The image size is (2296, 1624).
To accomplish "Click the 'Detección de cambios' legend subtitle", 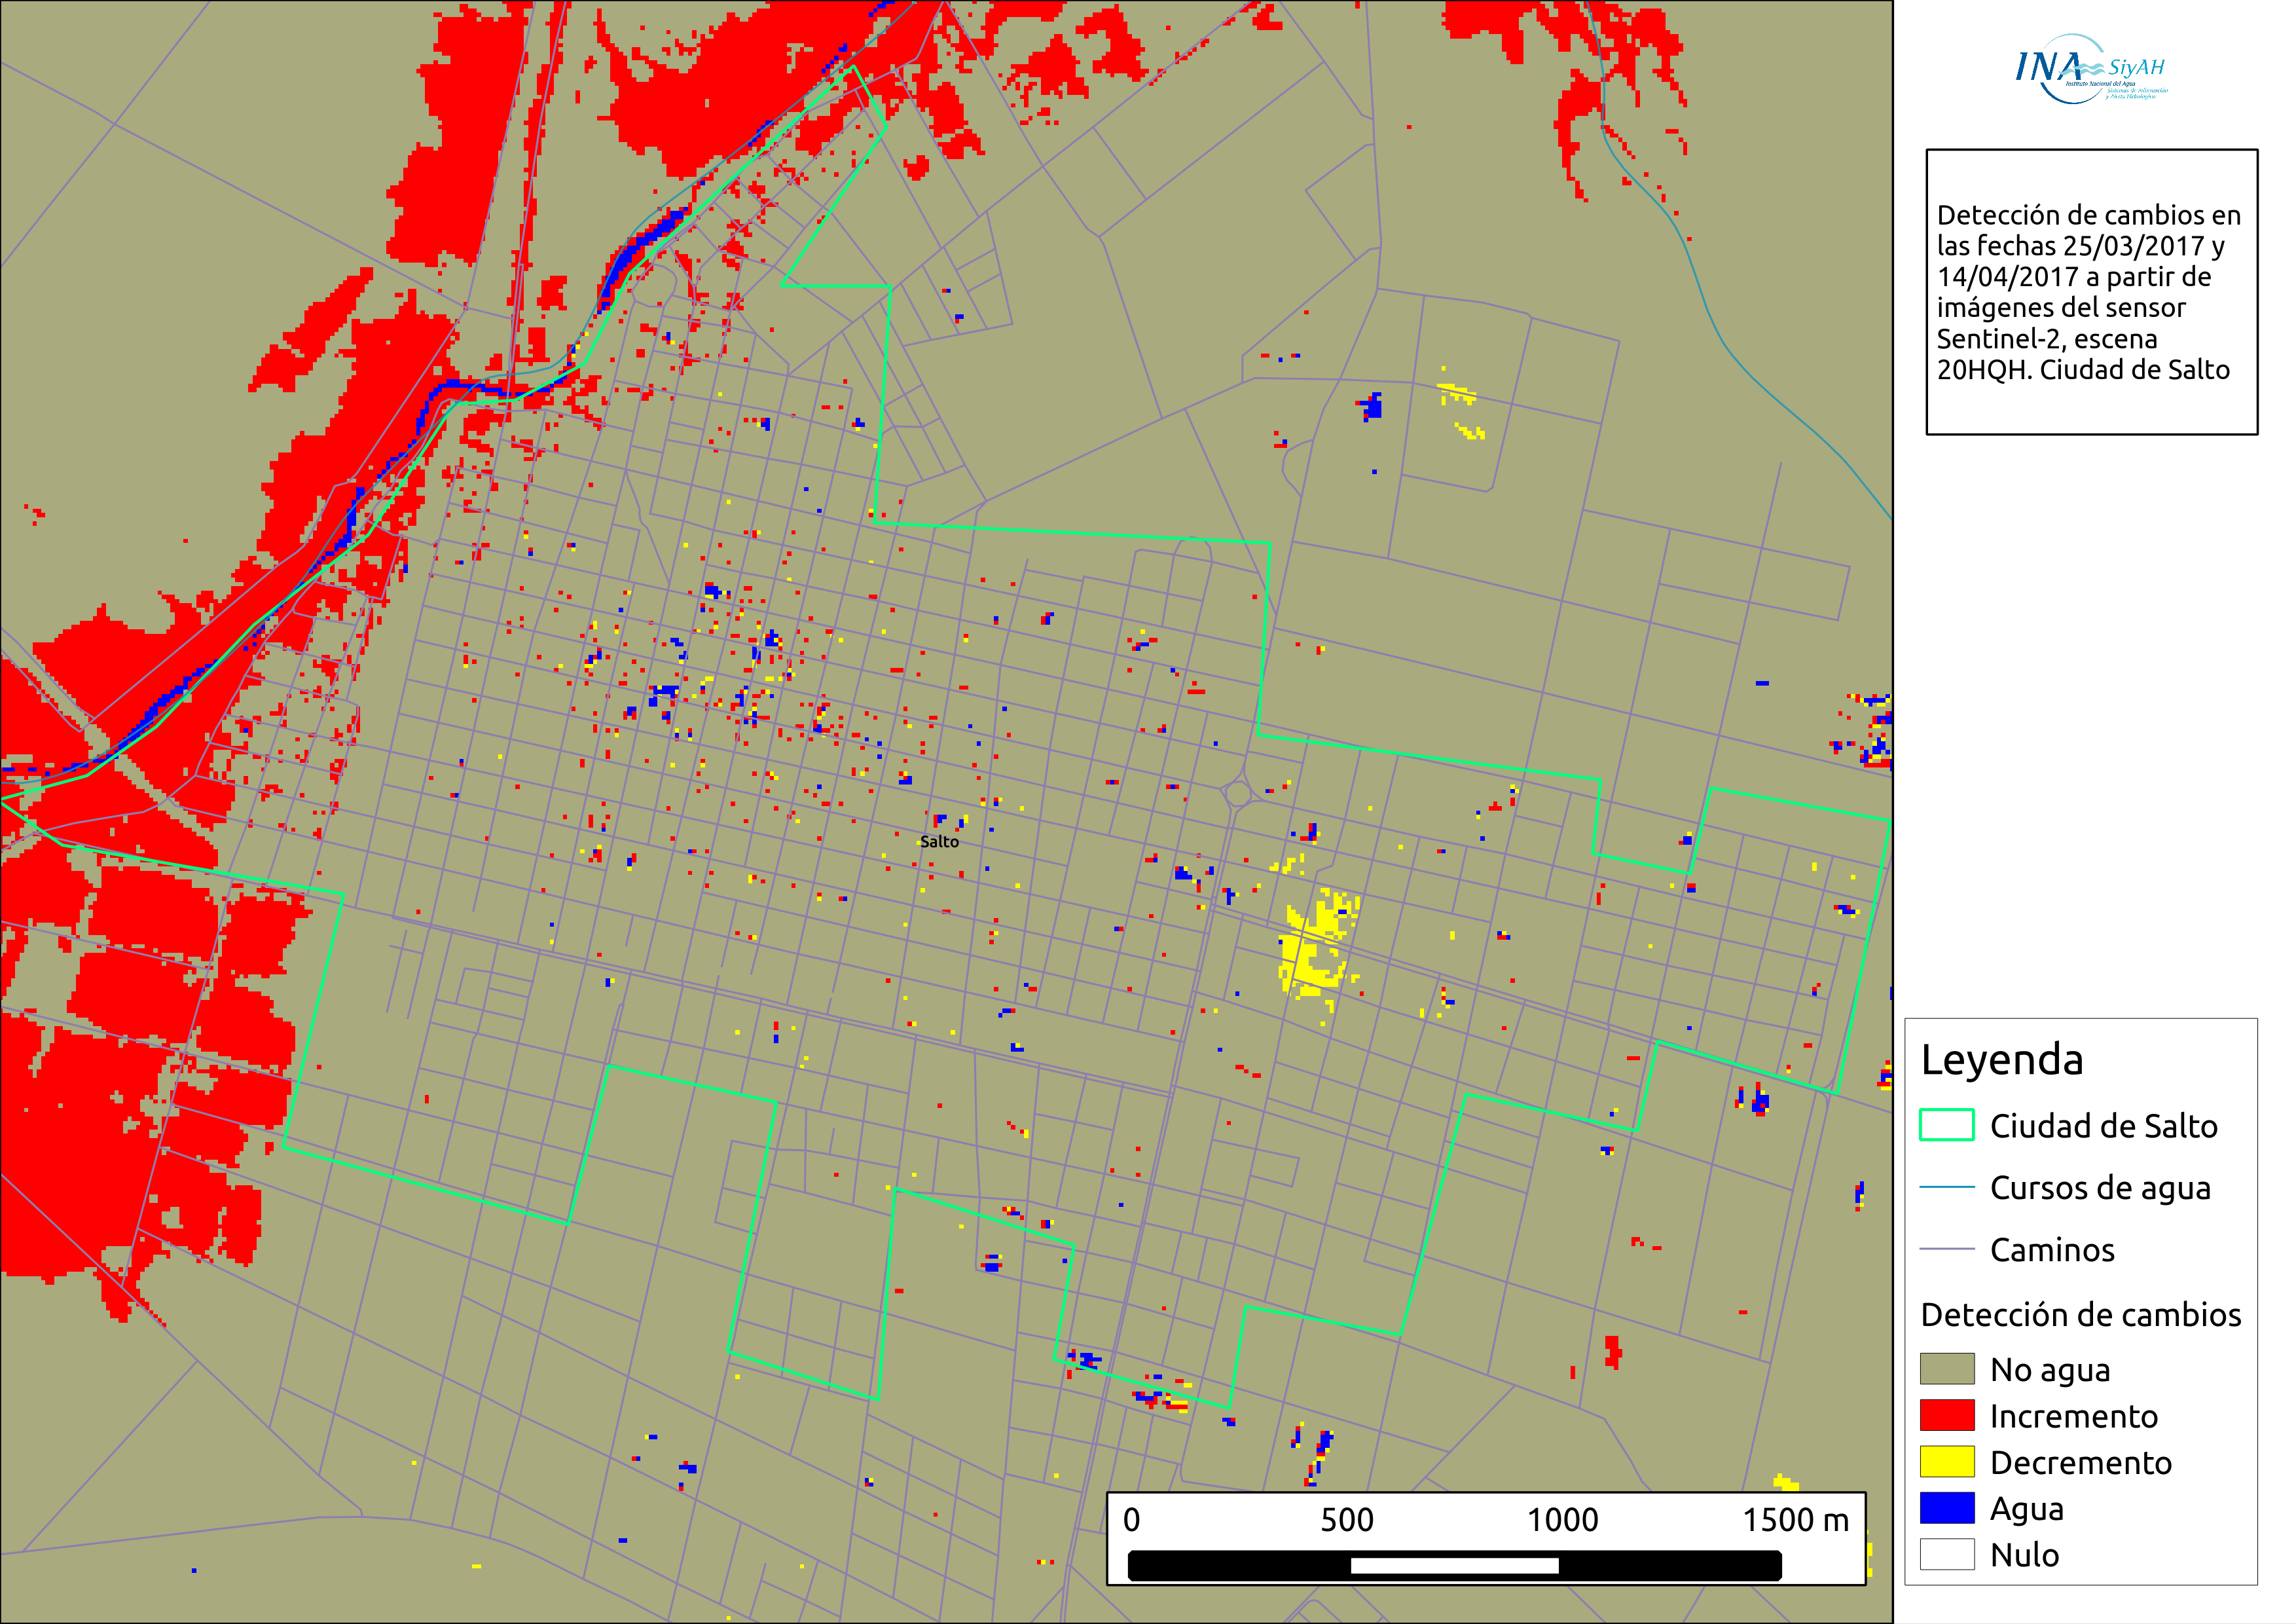I will 2080,1315.
